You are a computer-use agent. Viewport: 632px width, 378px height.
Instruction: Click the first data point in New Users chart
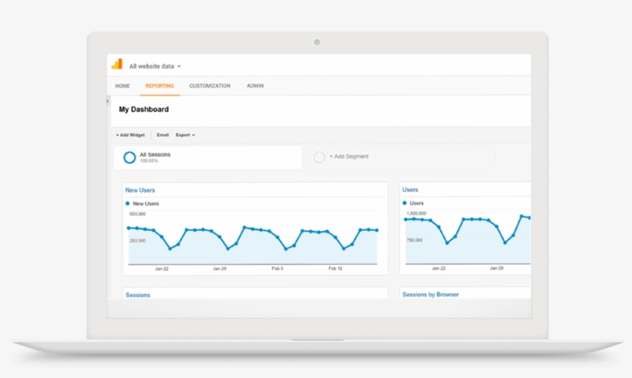(129, 228)
